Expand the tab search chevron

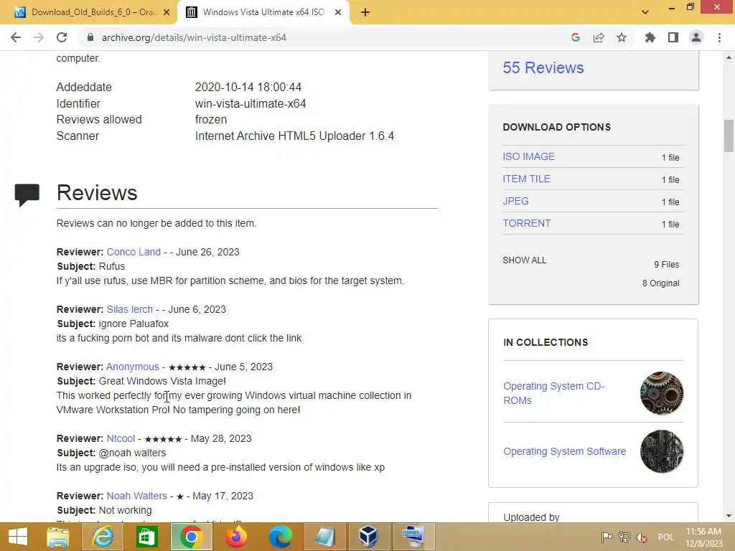pos(645,12)
